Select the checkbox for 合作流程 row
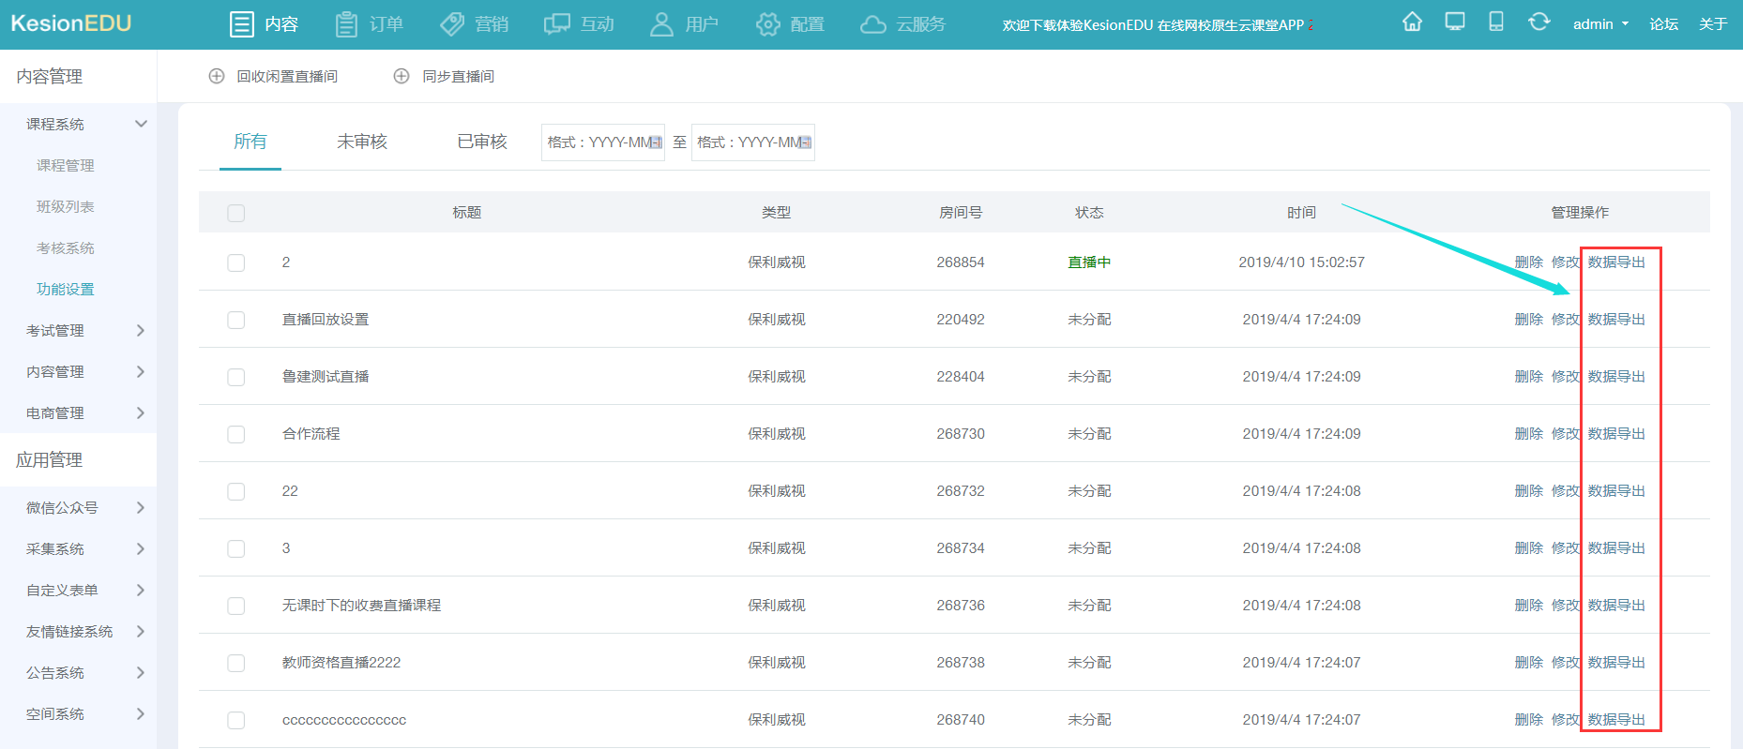Image resolution: width=1743 pixels, height=749 pixels. [x=236, y=434]
